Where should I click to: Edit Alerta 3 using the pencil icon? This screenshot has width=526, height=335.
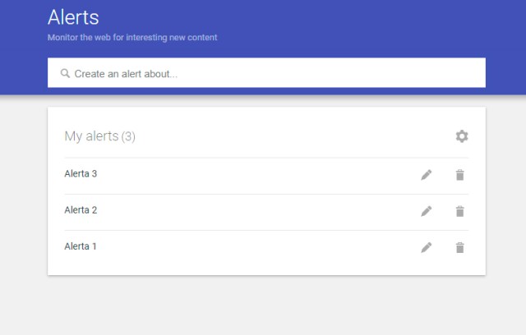pyautogui.click(x=426, y=175)
